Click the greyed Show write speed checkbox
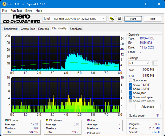The height and width of the screenshot is (136, 165). coord(130,101)
